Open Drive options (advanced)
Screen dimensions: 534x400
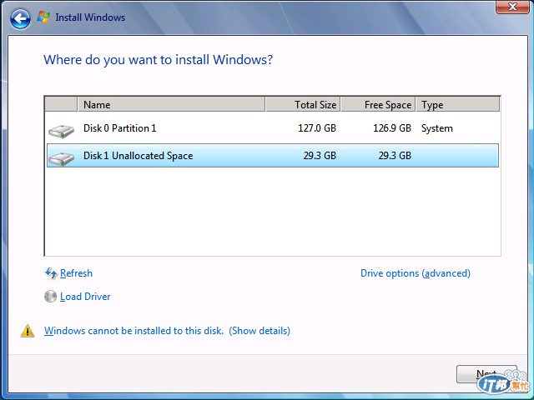(x=416, y=273)
